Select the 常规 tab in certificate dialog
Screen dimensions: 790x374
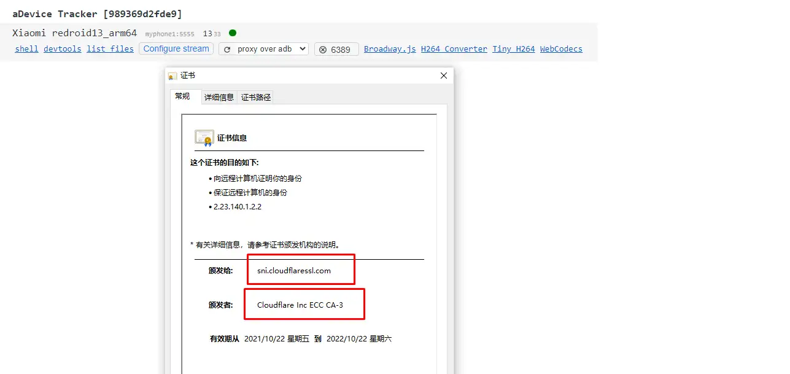tap(186, 96)
